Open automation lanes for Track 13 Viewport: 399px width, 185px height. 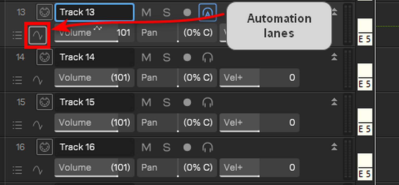(38, 35)
